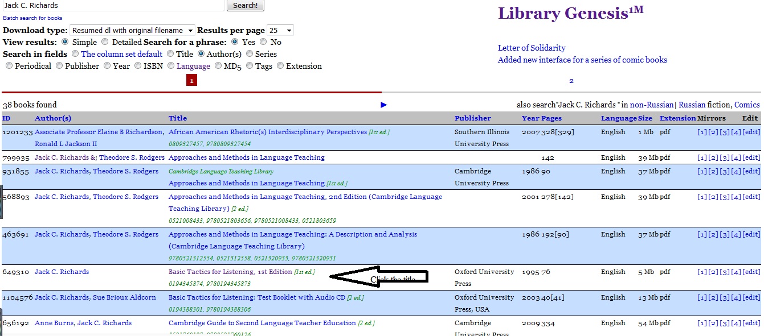Open Basic Tactics for Listening, 1st Edition title
764x336 pixels.
point(230,272)
